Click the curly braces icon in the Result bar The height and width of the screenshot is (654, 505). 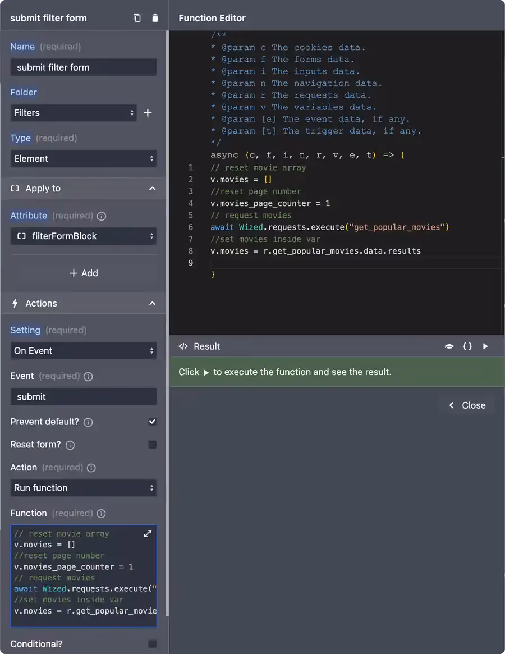467,346
